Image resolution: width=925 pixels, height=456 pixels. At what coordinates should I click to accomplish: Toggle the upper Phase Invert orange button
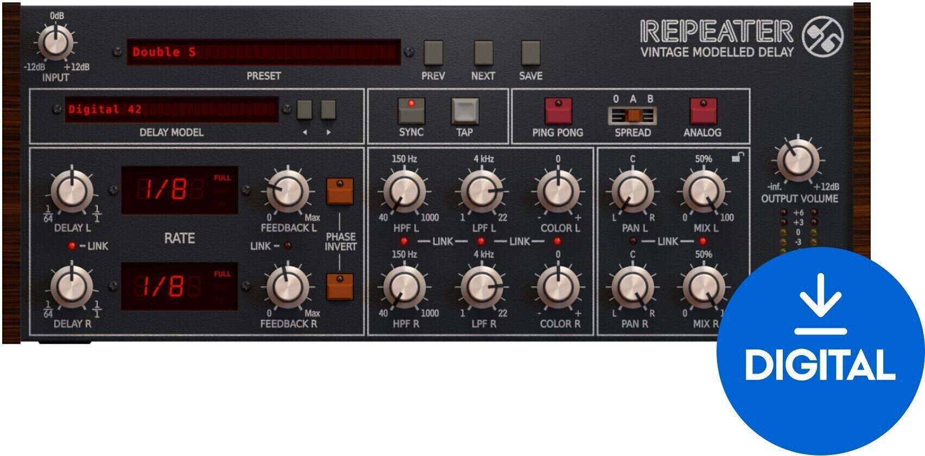pyautogui.click(x=340, y=192)
